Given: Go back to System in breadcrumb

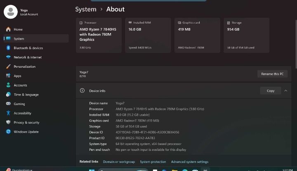Looking at the screenshot, I should [x=86, y=9].
